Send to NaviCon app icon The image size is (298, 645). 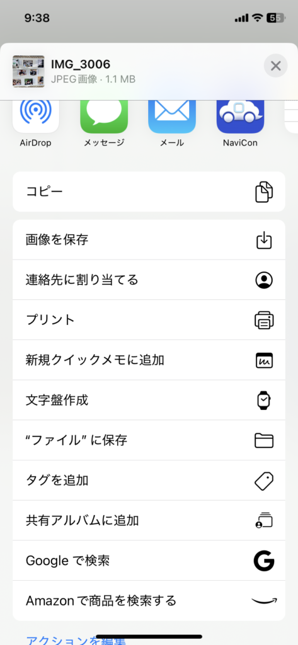(x=240, y=117)
